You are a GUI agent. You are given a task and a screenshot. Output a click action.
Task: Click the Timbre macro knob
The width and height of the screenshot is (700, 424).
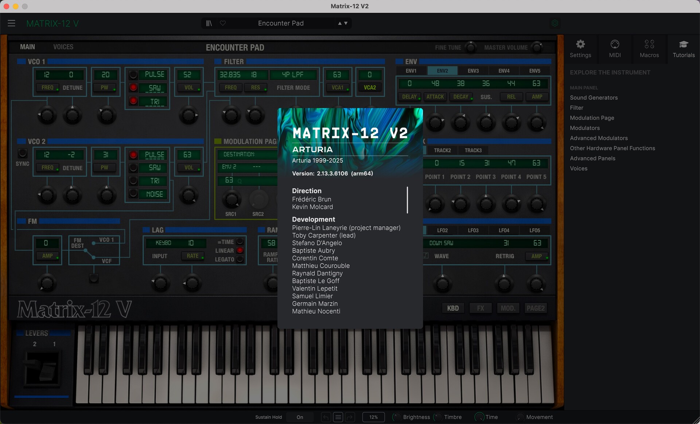tap(437, 417)
